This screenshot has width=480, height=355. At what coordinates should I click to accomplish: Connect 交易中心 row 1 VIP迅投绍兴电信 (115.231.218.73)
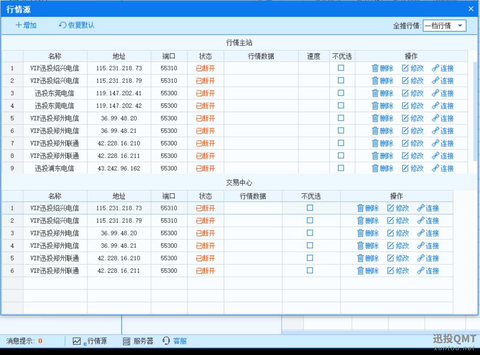(428, 208)
